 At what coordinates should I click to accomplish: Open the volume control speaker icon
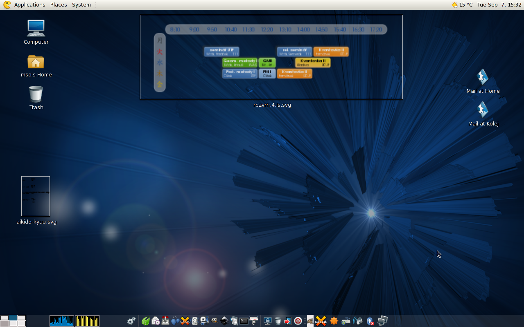(x=358, y=321)
